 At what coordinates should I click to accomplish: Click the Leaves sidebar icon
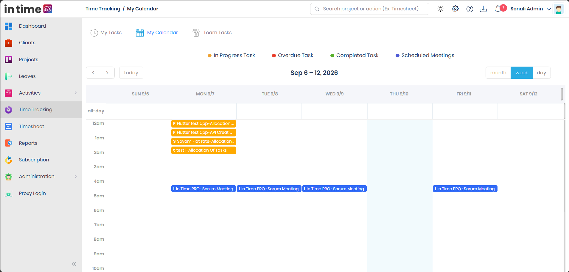pyautogui.click(x=8, y=76)
